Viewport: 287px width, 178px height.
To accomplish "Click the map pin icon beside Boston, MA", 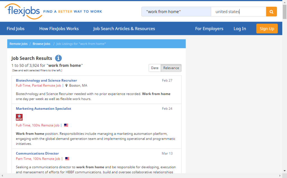I will 66,86.
